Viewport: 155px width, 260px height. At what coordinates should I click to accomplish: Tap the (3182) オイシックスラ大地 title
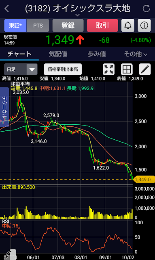click(78, 8)
